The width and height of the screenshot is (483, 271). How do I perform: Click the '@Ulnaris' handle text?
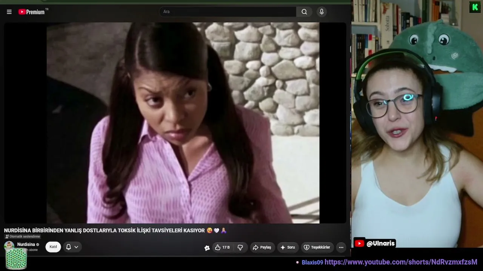pyautogui.click(x=380, y=244)
